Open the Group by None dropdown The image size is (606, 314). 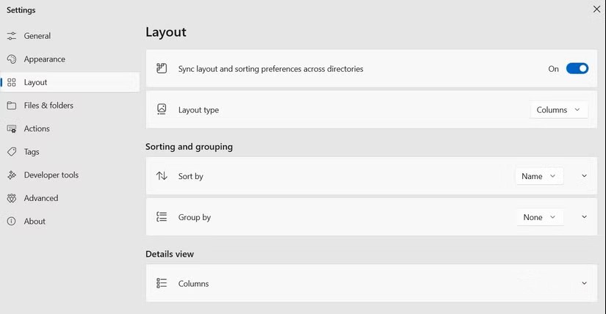[539, 217]
